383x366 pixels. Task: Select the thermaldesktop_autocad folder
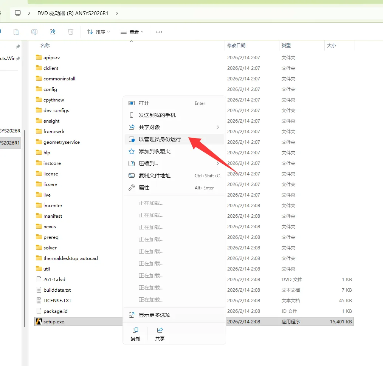(71, 258)
